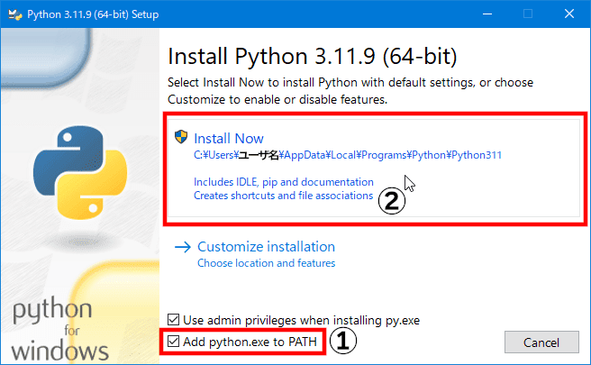Cancel the Python setup

click(x=541, y=342)
